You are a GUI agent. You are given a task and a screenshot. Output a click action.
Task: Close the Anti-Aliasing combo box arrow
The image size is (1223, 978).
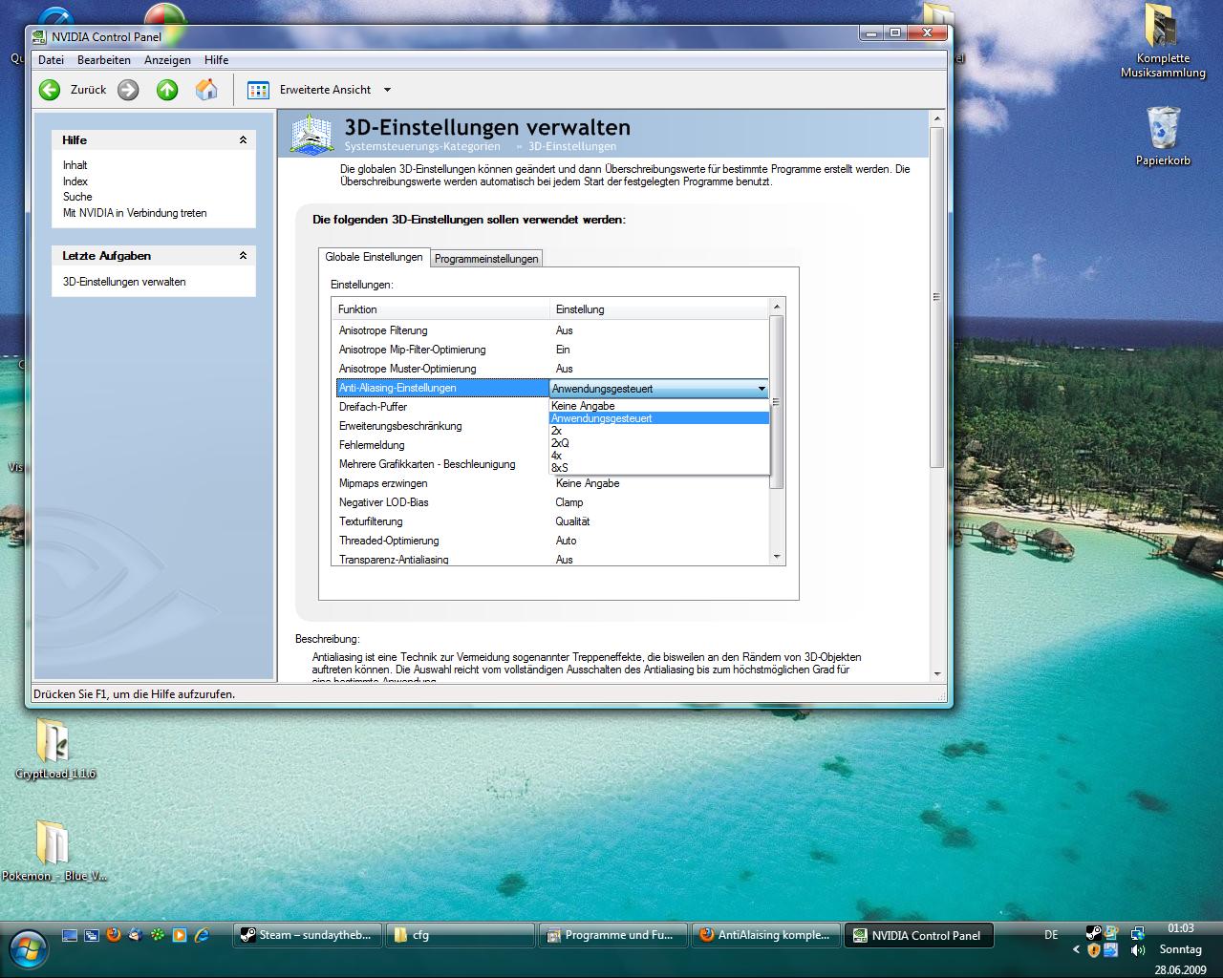[x=762, y=389]
